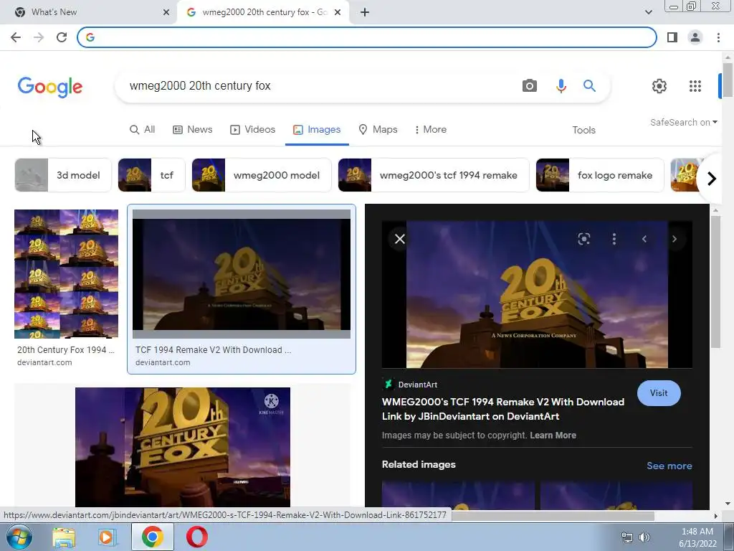The image size is (734, 551).
Task: Click the Chrome taskbar icon
Action: (x=152, y=537)
